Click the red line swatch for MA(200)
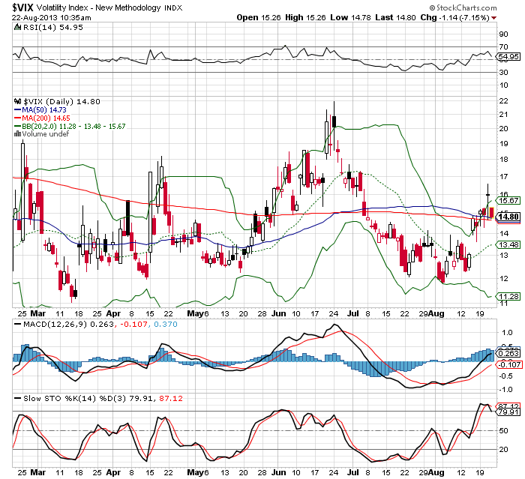The height and width of the screenshot is (479, 525). (17, 118)
